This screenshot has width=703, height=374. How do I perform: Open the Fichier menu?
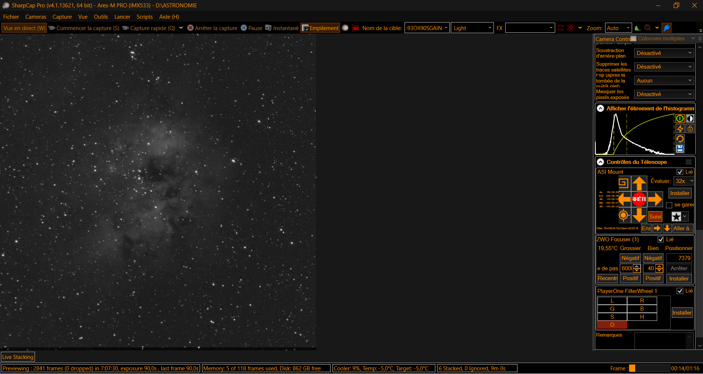(11, 17)
